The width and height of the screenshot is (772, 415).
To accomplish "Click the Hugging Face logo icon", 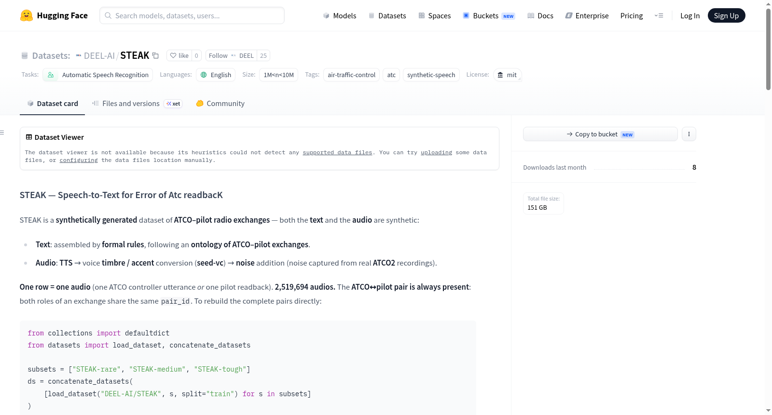I will click(x=27, y=15).
